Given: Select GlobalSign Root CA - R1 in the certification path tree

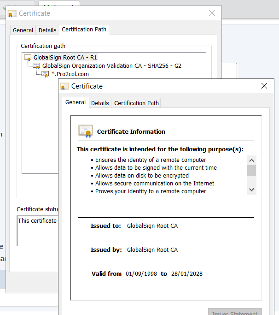Looking at the screenshot, I should tap(65, 58).
